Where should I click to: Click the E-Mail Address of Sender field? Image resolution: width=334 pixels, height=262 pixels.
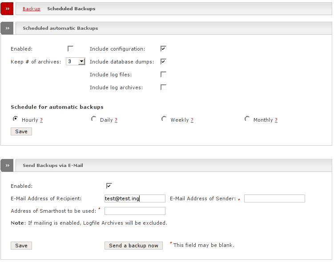pos(274,198)
